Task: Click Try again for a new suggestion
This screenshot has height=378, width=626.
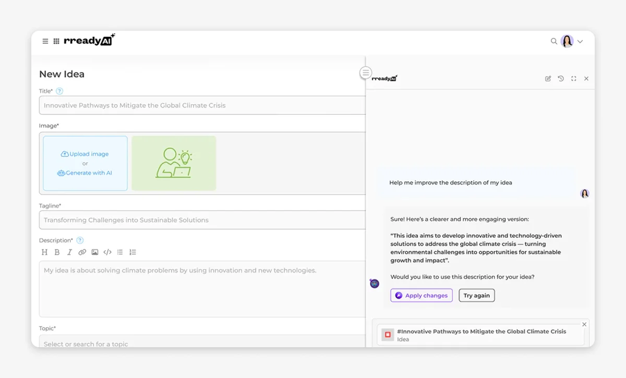Action: [476, 295]
